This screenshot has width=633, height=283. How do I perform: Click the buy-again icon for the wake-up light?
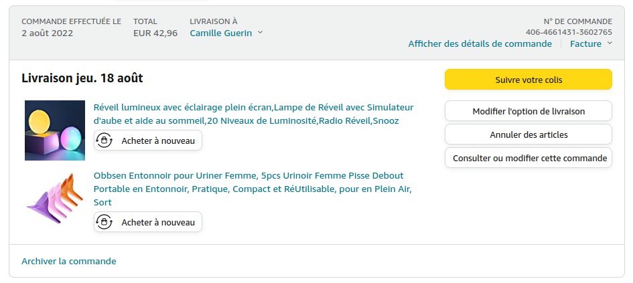click(104, 140)
